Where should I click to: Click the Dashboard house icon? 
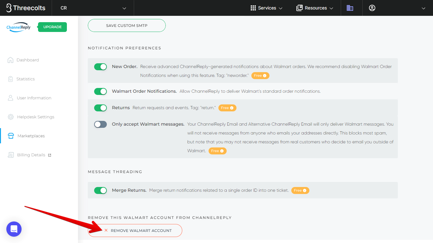(10, 60)
